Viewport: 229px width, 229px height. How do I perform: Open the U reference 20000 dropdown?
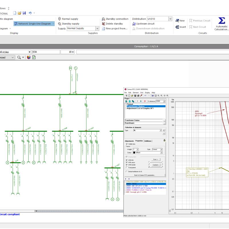pyautogui.click(x=164, y=101)
